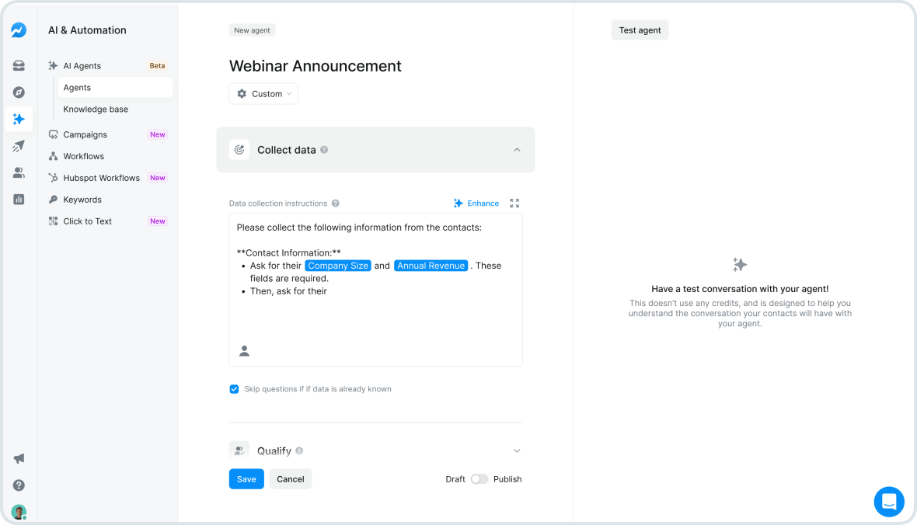Select the Messenger icon at top of sidebar
This screenshot has height=525, width=917.
click(x=18, y=30)
